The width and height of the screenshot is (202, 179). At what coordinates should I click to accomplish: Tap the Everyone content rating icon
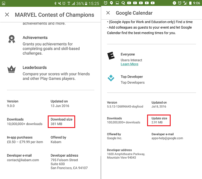pyautogui.click(x=111, y=56)
